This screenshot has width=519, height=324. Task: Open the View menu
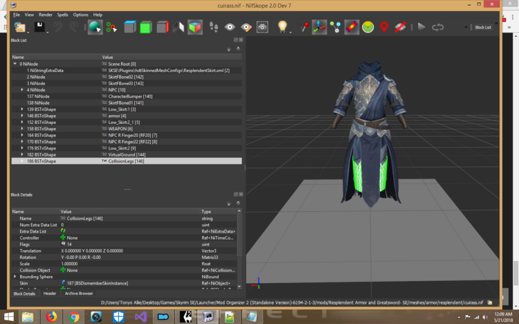(29, 15)
